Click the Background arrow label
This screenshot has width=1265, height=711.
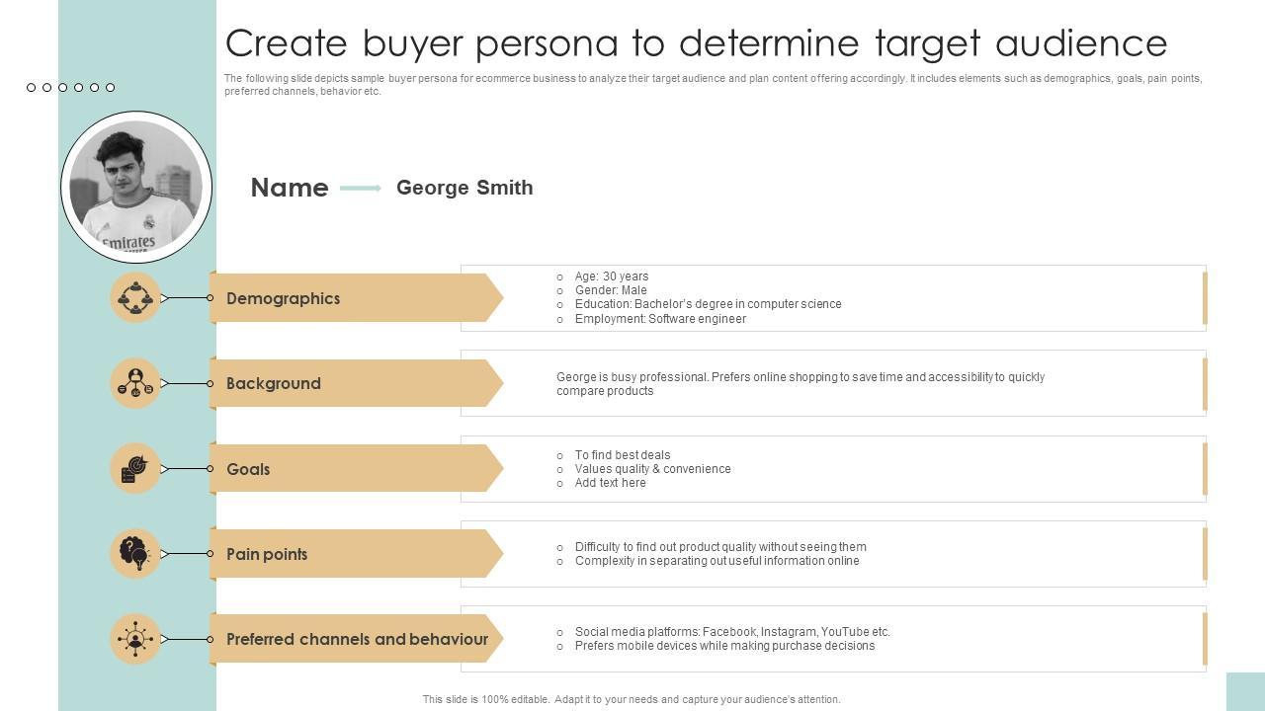point(274,383)
